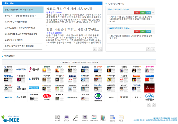
Task: Open the 남도일보 logo
Action: click(21, 97)
